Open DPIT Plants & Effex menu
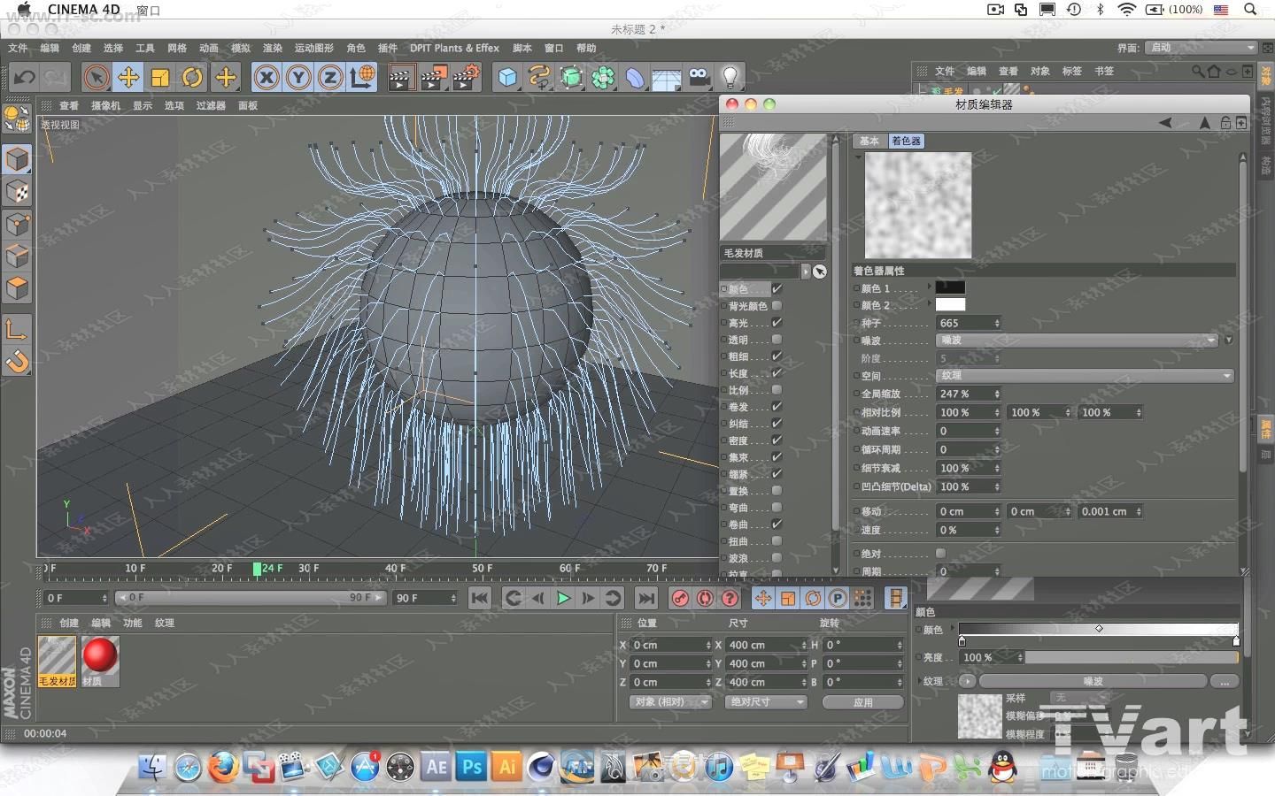 pos(454,49)
